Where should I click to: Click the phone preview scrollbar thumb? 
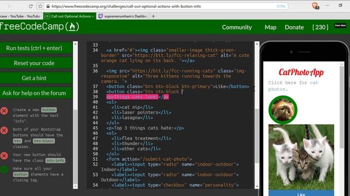pyautogui.click(x=342, y=107)
